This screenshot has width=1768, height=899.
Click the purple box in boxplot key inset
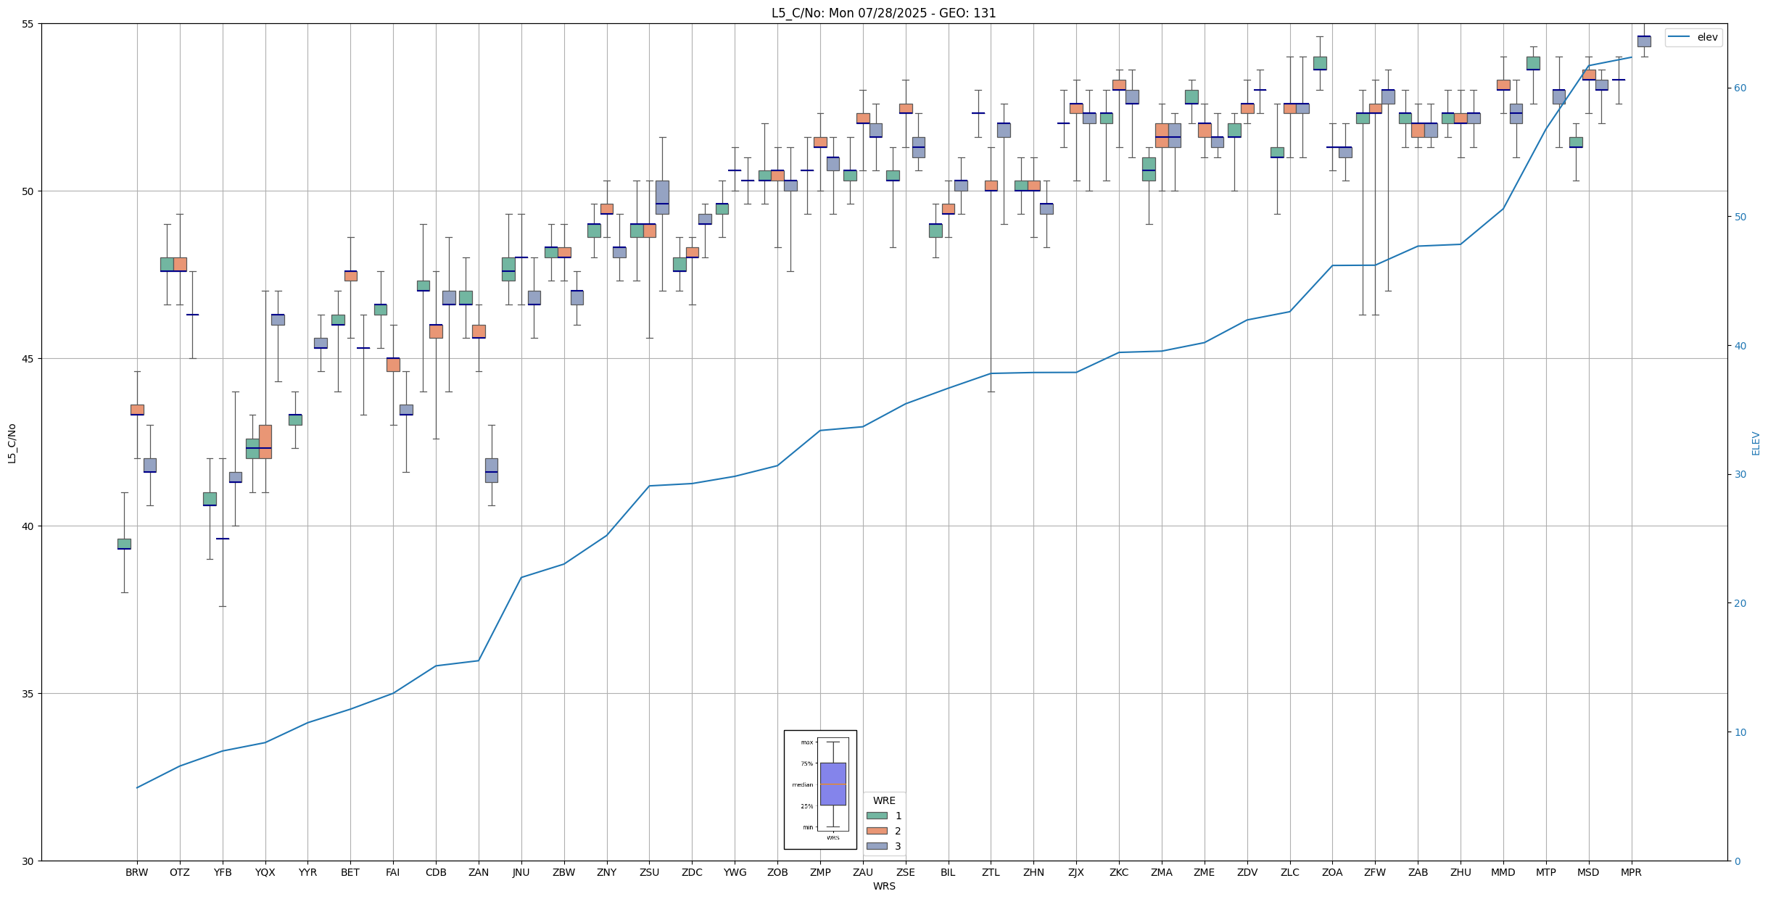pos(833,784)
